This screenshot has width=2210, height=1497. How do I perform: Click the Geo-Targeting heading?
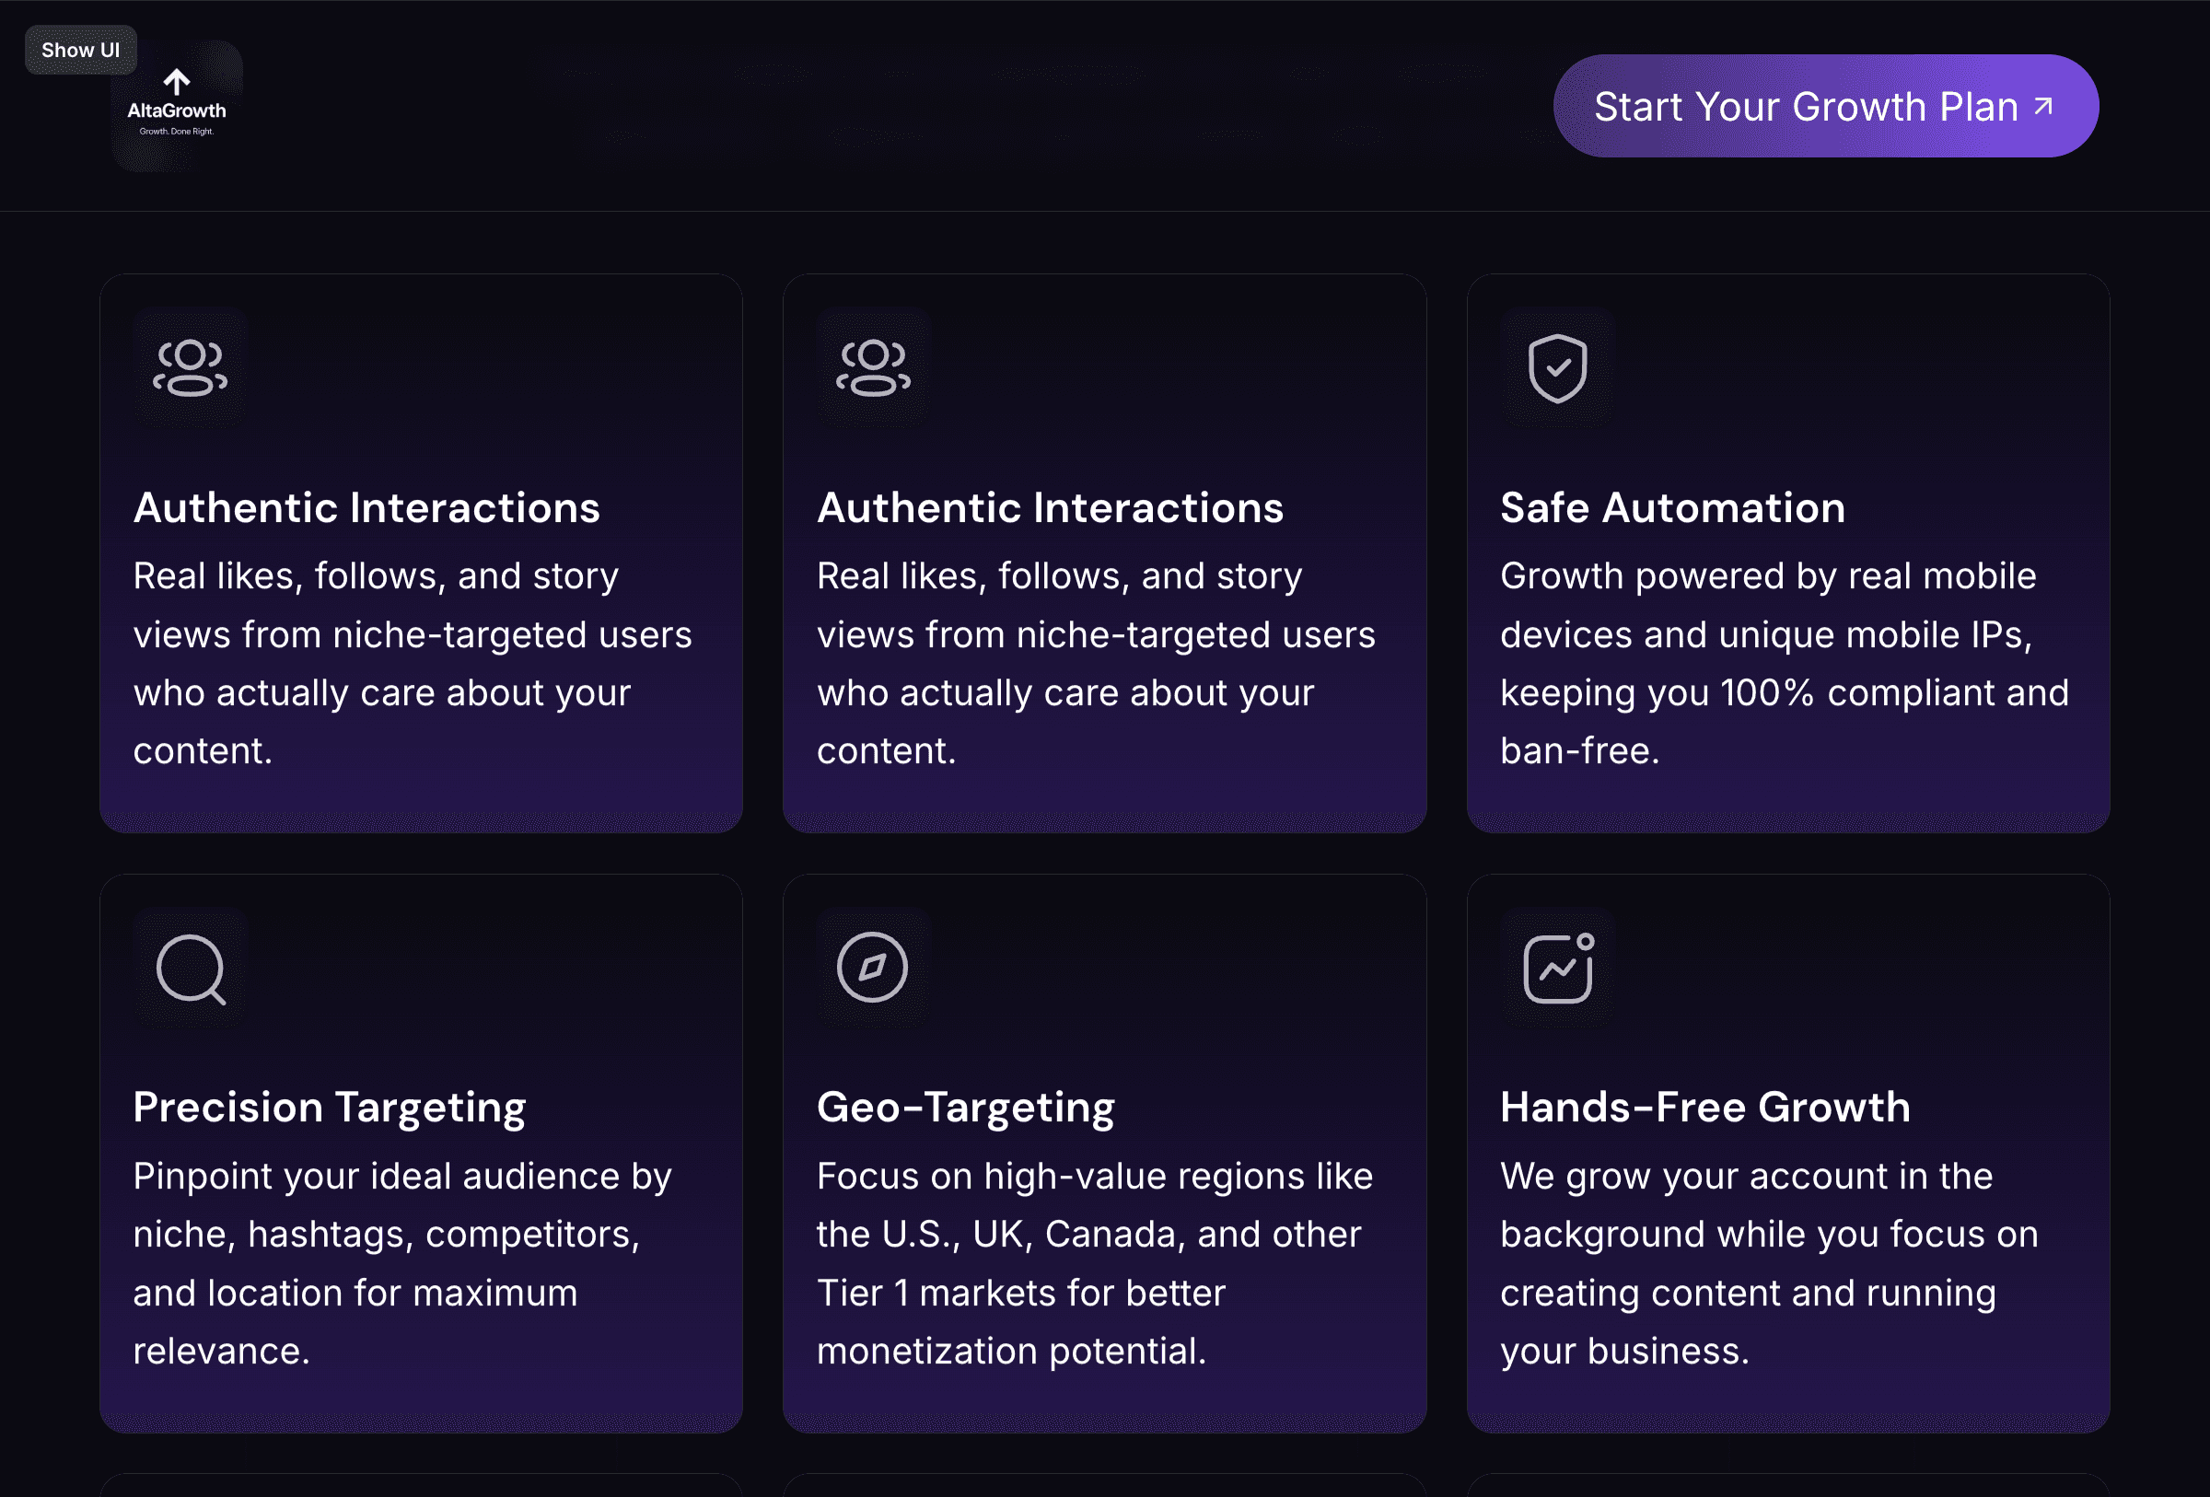click(965, 1108)
